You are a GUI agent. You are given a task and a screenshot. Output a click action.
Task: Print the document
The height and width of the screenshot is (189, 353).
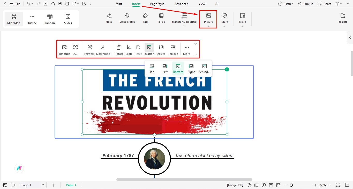(67, 4)
